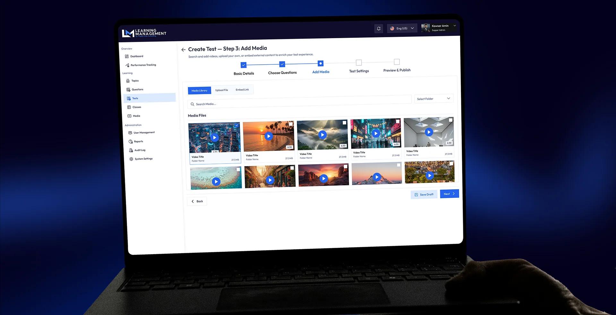
Task: Jump to the Test Settings step
Action: (359, 62)
